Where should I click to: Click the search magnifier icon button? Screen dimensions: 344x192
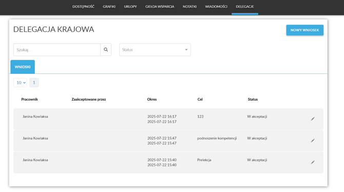106,50
